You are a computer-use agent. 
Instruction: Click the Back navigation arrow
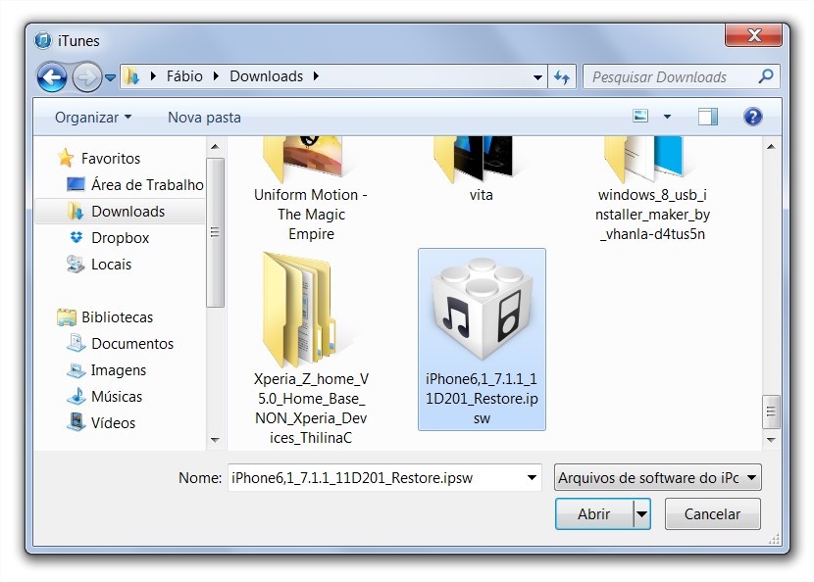point(51,77)
